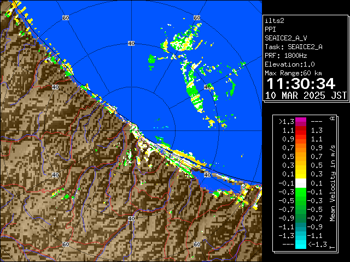
Task: Click the '>1.3' legend label
Action: point(287,122)
